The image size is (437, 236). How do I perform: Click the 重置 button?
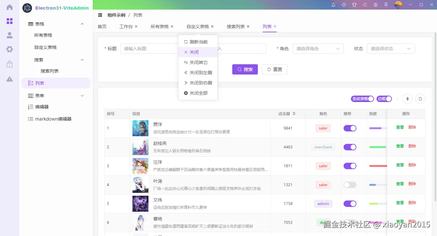274,69
